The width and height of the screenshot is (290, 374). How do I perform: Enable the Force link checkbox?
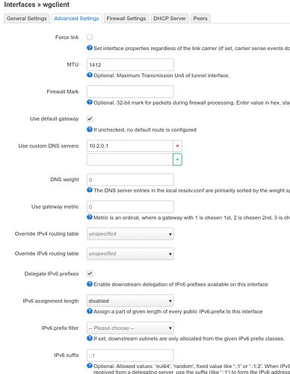[x=90, y=37]
